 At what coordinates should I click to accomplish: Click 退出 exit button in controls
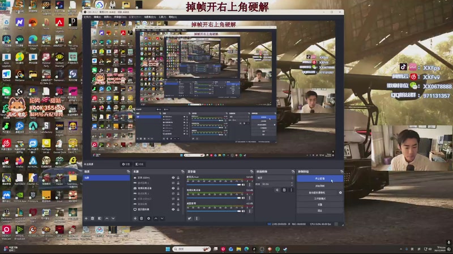[x=320, y=211]
